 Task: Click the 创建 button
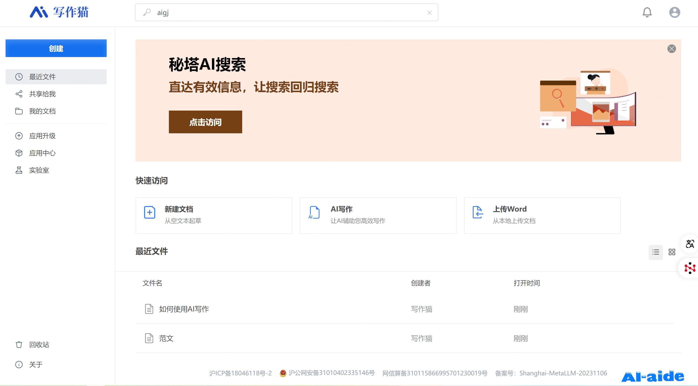[56, 48]
